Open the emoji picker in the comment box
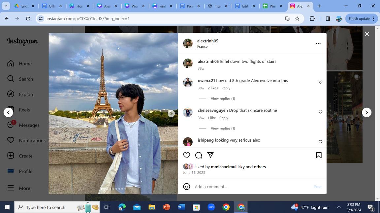Image resolution: width=380 pixels, height=213 pixels. 187,187
